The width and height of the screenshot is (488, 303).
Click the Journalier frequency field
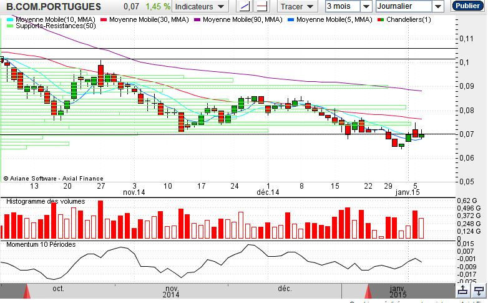point(404,6)
